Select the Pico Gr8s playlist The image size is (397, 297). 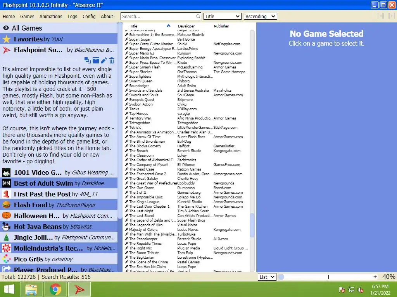59,259
